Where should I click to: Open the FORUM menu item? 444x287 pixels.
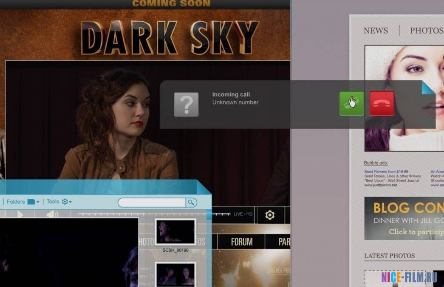point(242,242)
